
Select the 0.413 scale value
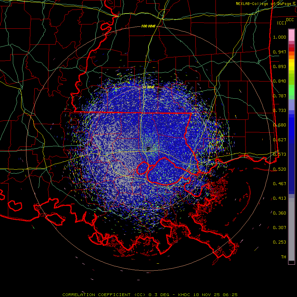point(280,198)
